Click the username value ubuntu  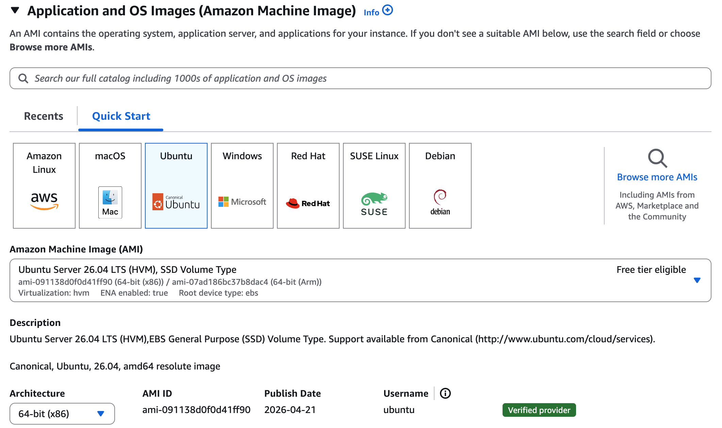click(x=399, y=410)
